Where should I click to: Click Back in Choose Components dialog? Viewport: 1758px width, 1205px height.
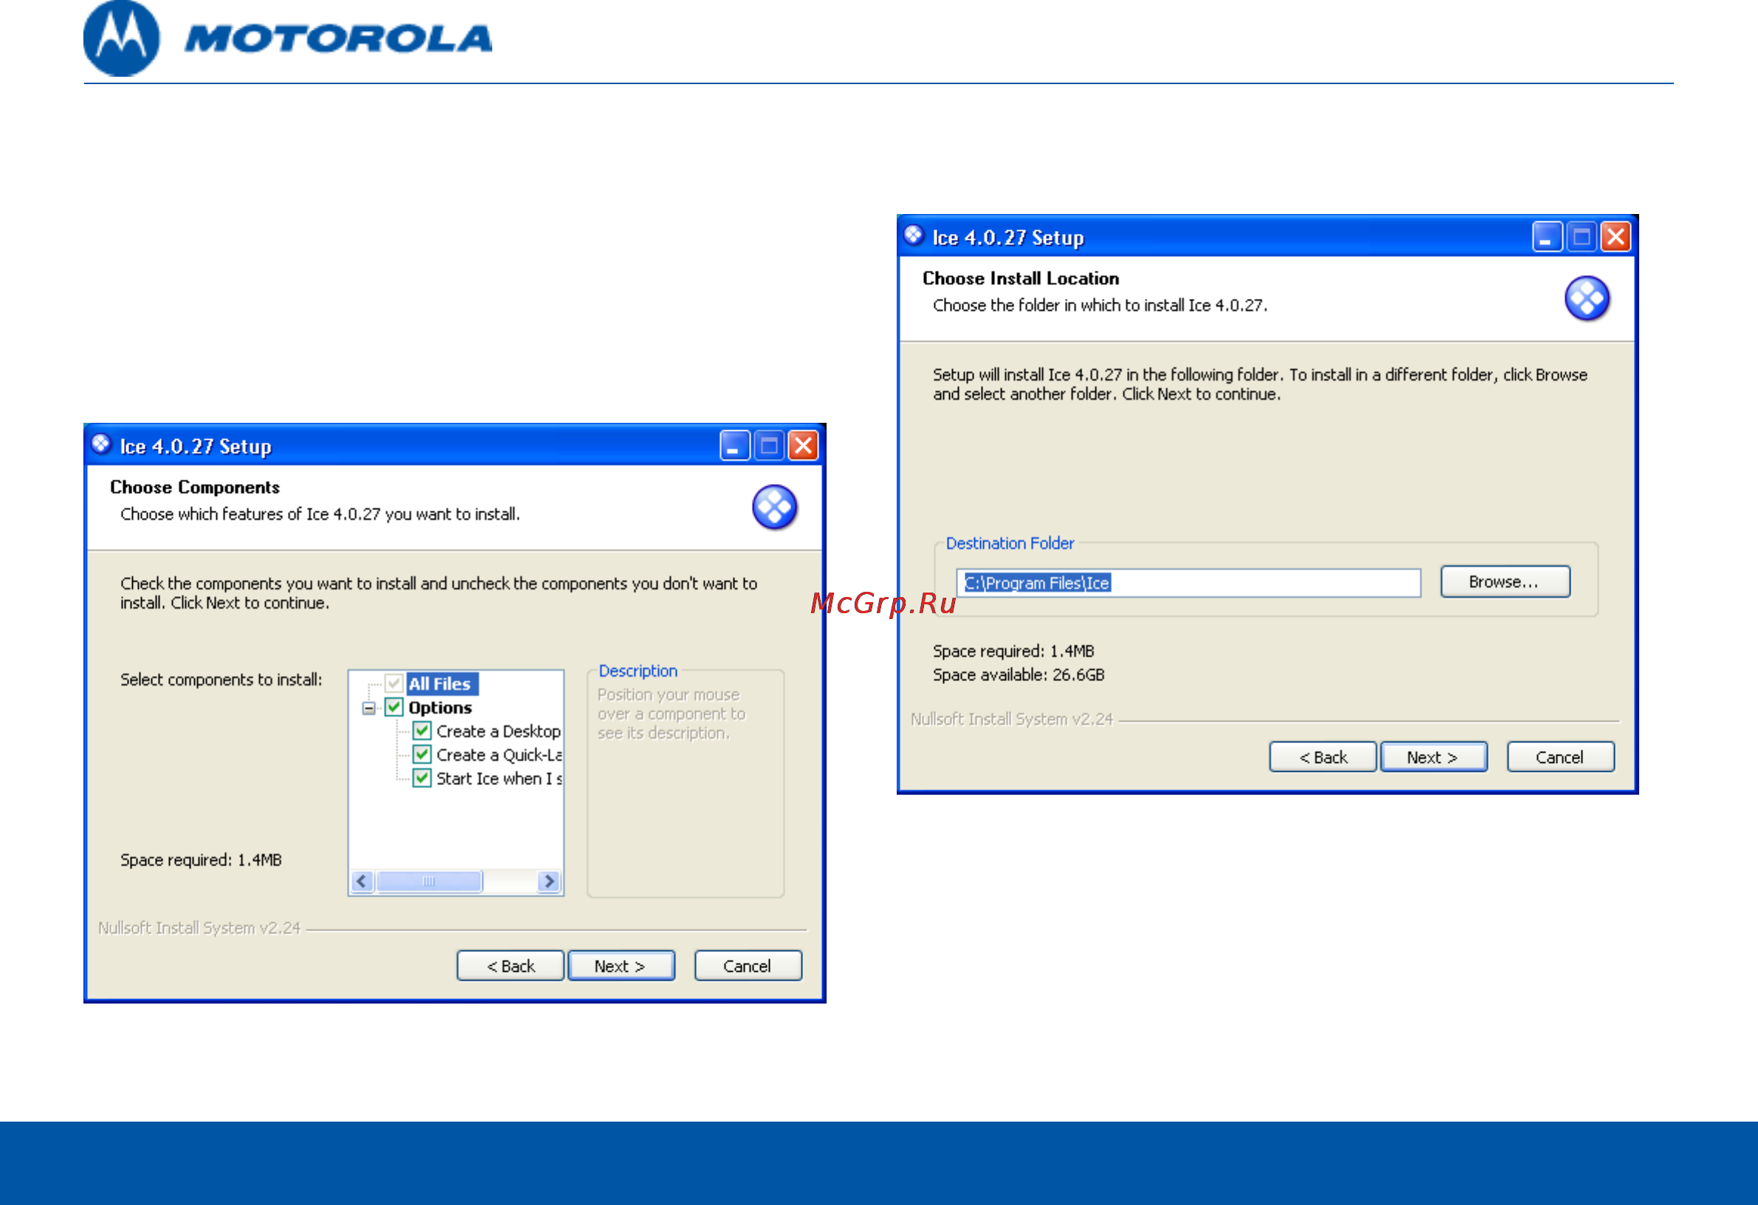(x=511, y=966)
